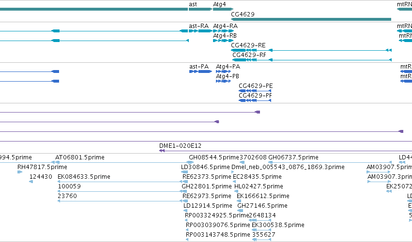Click the arrow glyph under 124430

pos(31,182)
